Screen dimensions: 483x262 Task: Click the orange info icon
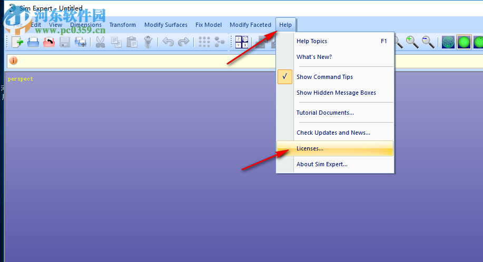(13, 61)
